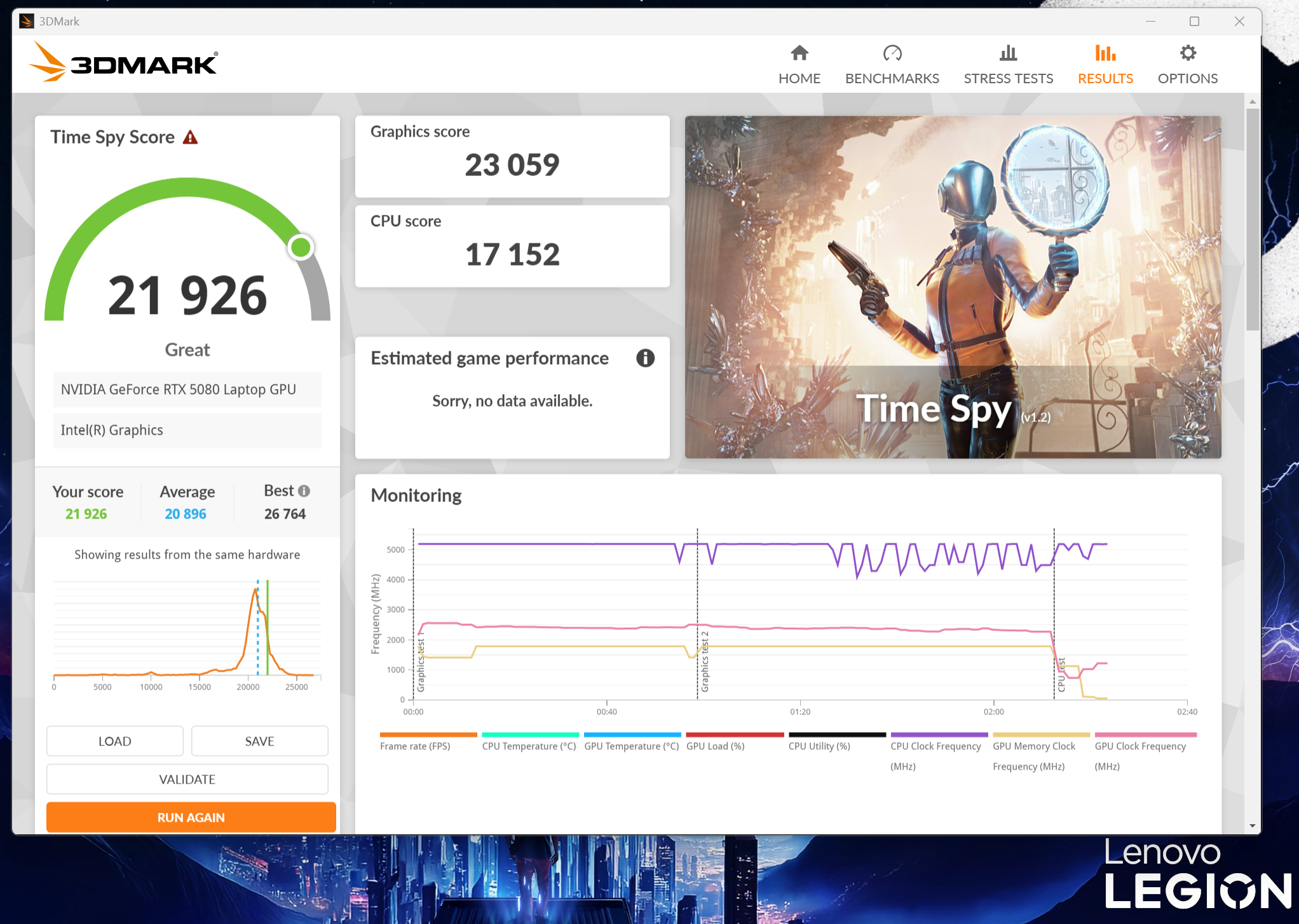Click the Best score value 26 764
The image size is (1299, 924).
(285, 514)
